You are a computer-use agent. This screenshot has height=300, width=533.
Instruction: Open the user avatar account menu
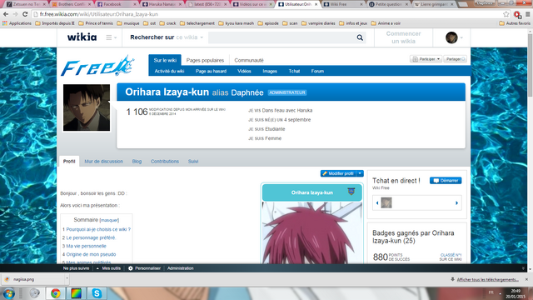pyautogui.click(x=454, y=37)
